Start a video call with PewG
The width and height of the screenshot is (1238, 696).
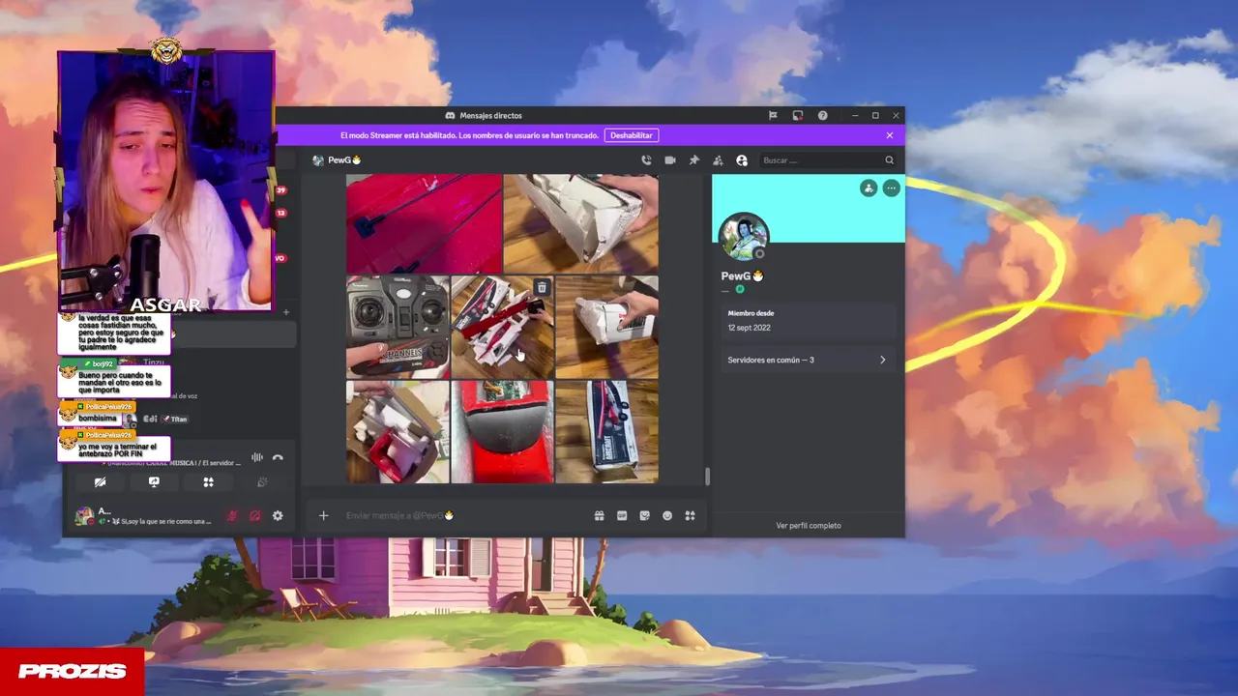tap(670, 160)
